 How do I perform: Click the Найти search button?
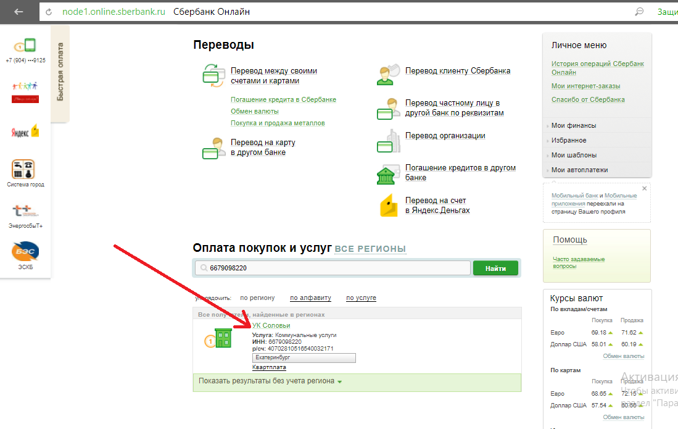point(495,268)
